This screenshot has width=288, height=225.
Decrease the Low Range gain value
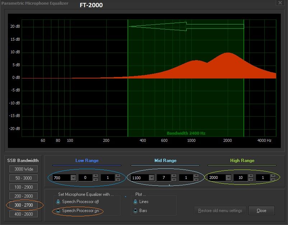(96, 180)
